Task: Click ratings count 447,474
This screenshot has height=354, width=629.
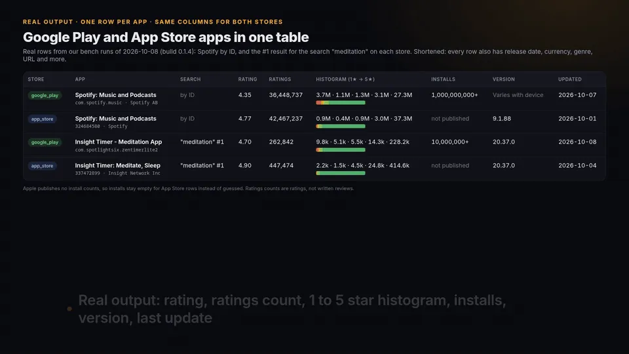Action: (281, 165)
